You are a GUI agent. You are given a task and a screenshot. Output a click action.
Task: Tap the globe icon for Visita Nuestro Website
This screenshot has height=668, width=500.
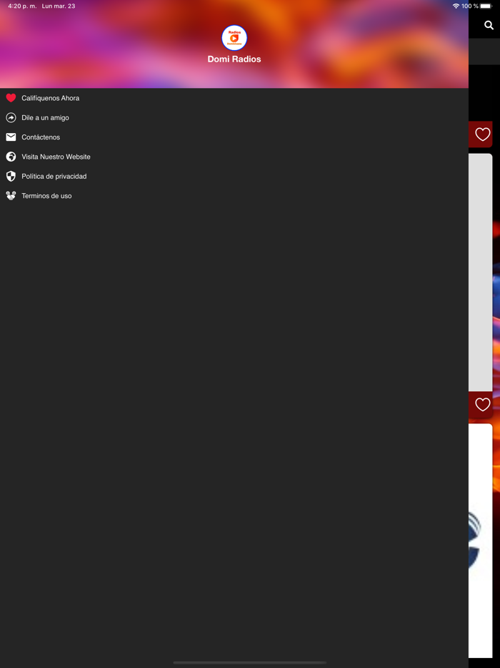[11, 157]
